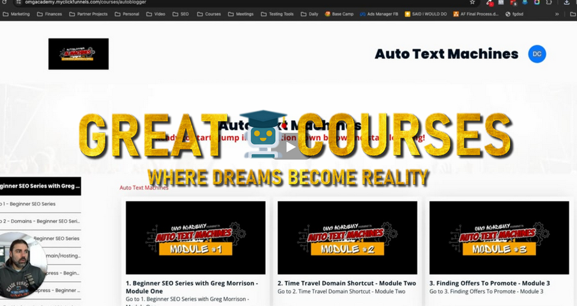Click title 3. Finding Offers To Promote
577x306 pixels.
coord(489,283)
